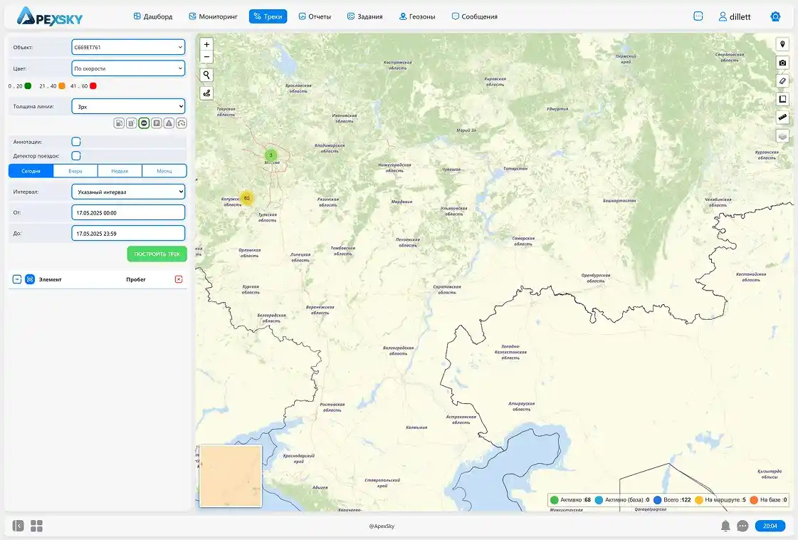Screen dimensions: 798x540
Task: Zoom out on the map
Action: coord(206,56)
